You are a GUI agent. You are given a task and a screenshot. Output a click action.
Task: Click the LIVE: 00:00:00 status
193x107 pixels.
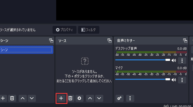(x=181, y=106)
